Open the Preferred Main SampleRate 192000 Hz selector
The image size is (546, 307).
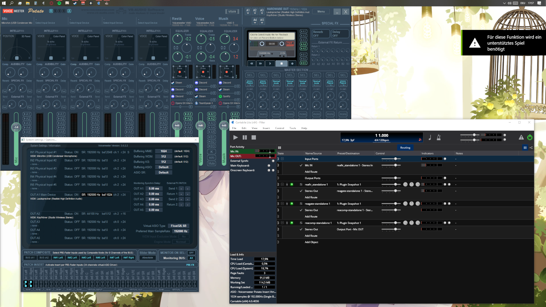[x=181, y=231]
